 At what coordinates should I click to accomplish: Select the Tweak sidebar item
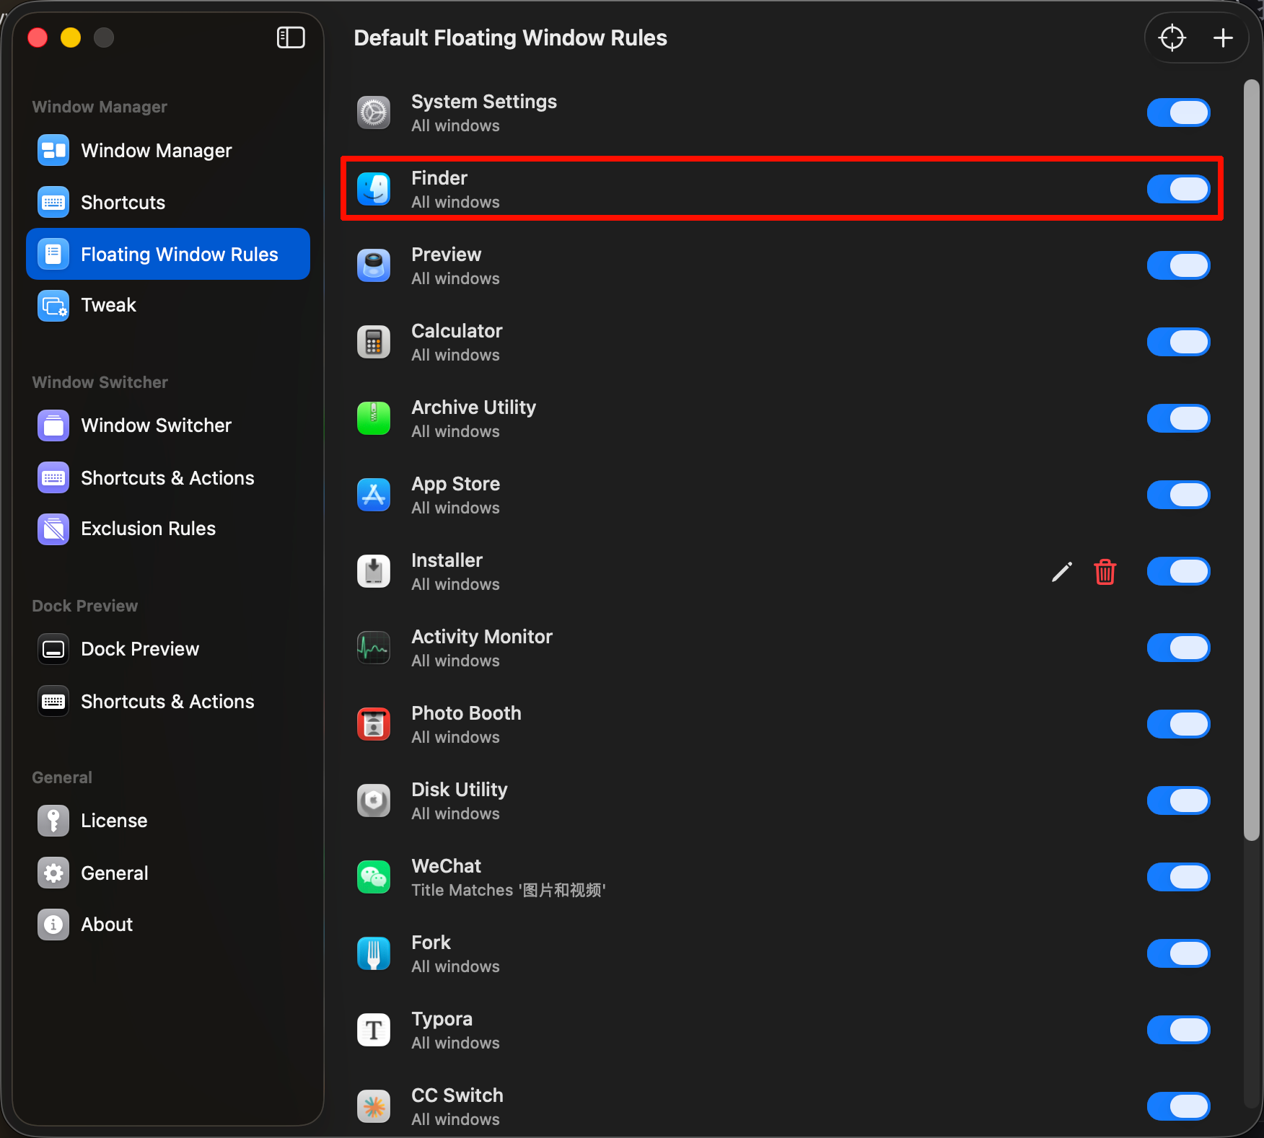[168, 305]
